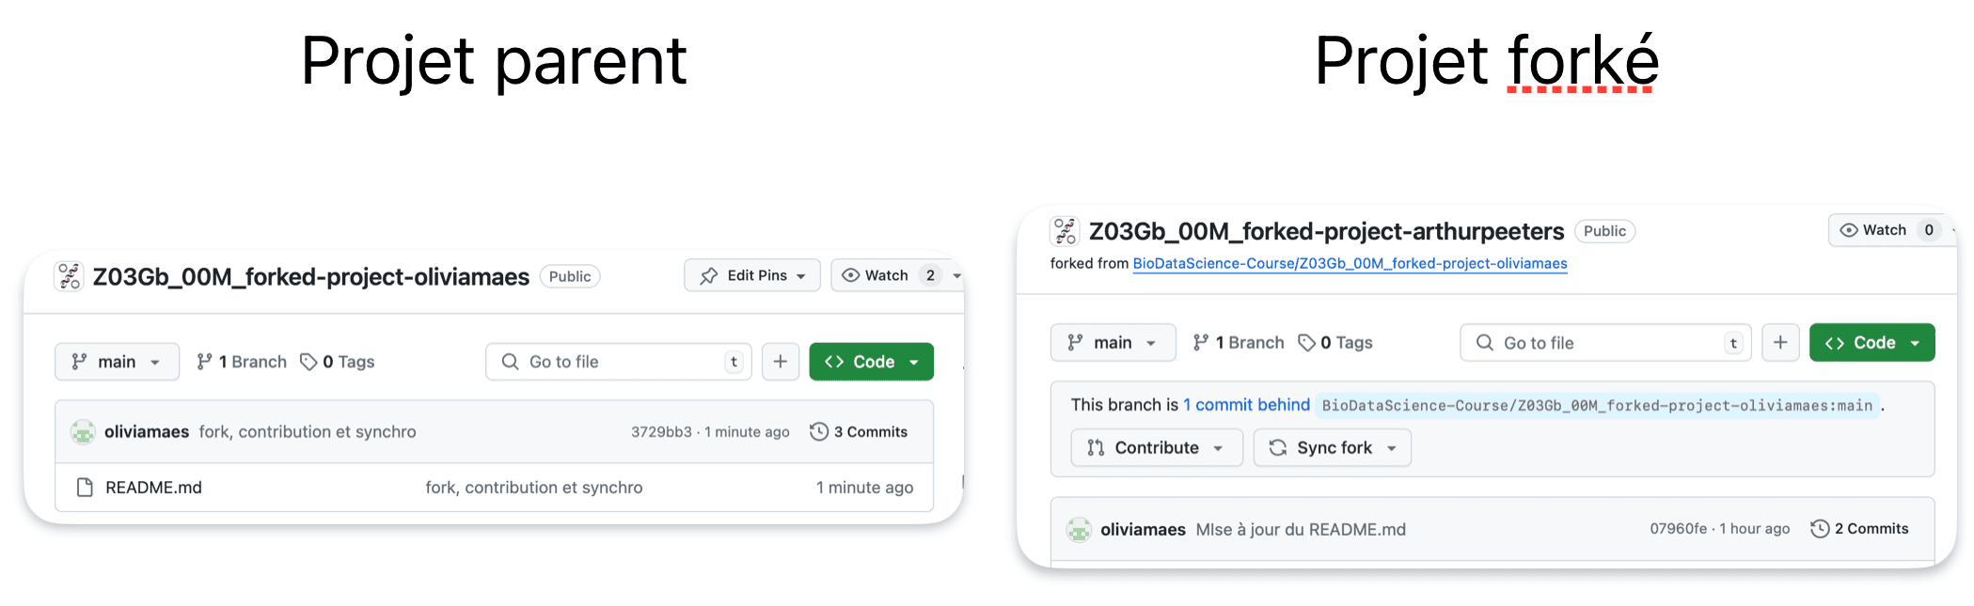This screenshot has width=1974, height=606.
Task: Open Edit Pins dropdown
Action: (x=752, y=275)
